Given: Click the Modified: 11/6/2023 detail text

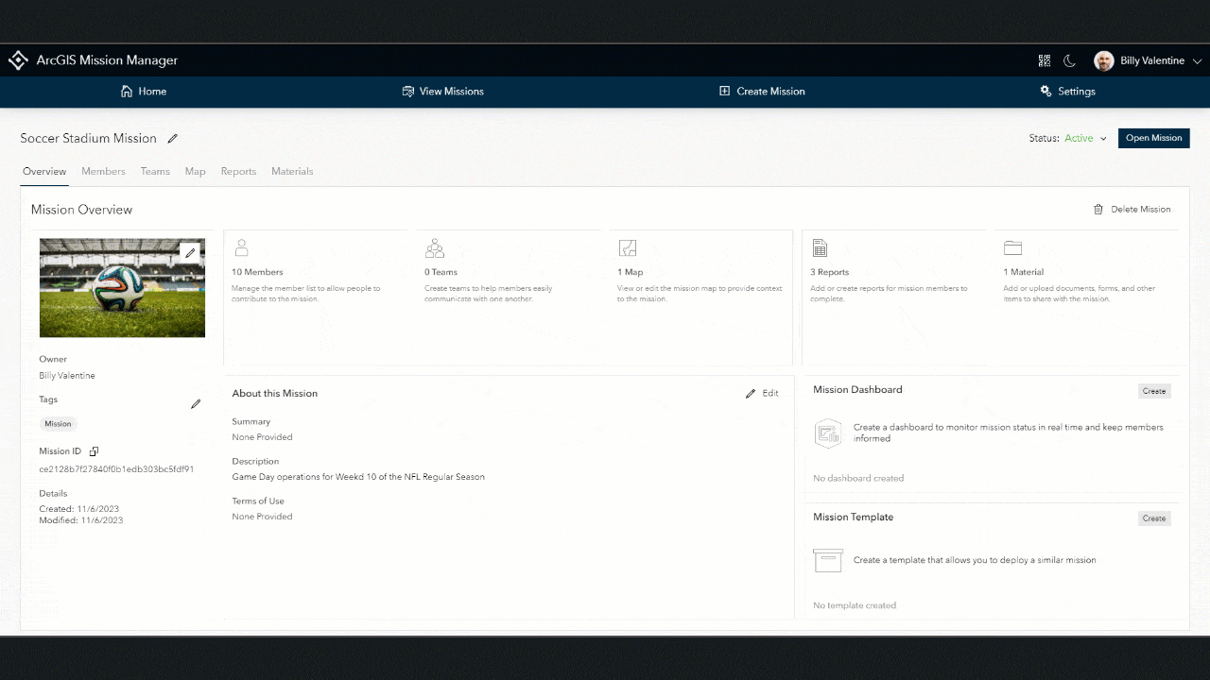Looking at the screenshot, I should click(x=81, y=520).
